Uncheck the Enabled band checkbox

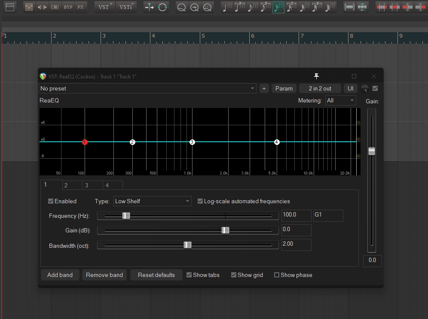51,201
